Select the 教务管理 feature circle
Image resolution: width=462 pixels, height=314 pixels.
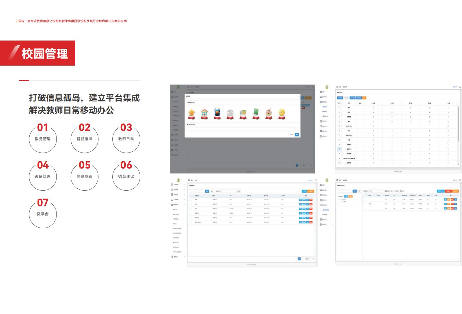(x=43, y=139)
